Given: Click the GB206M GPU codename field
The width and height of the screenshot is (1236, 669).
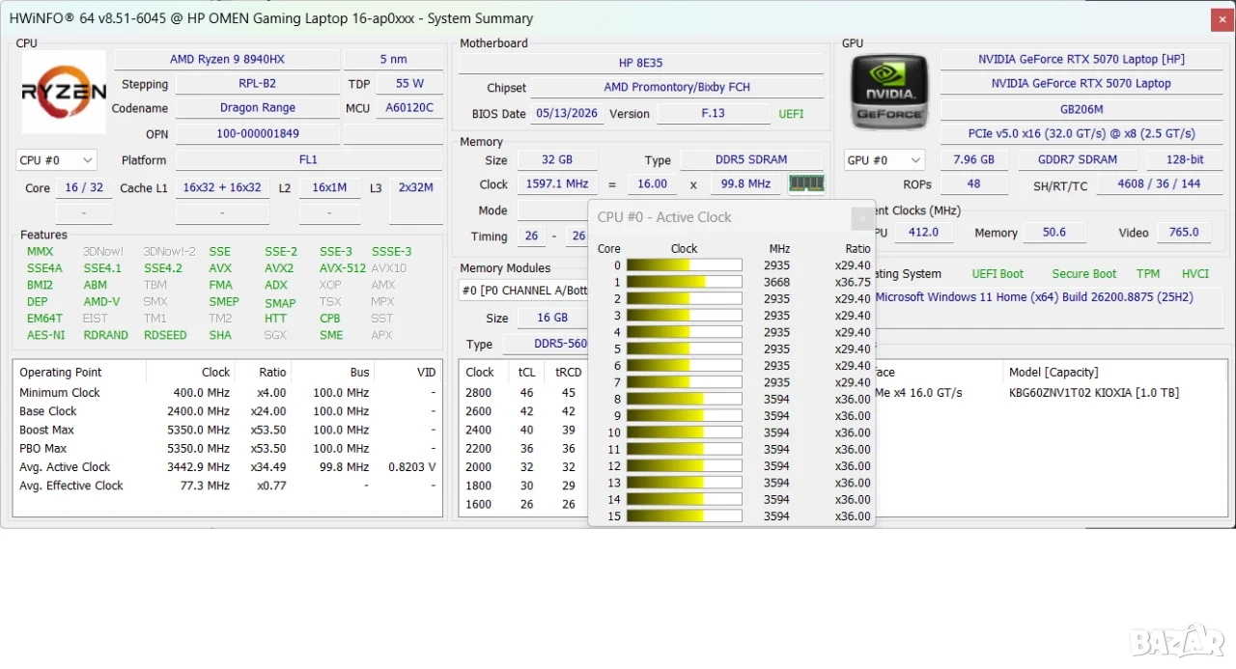Looking at the screenshot, I should (1081, 109).
